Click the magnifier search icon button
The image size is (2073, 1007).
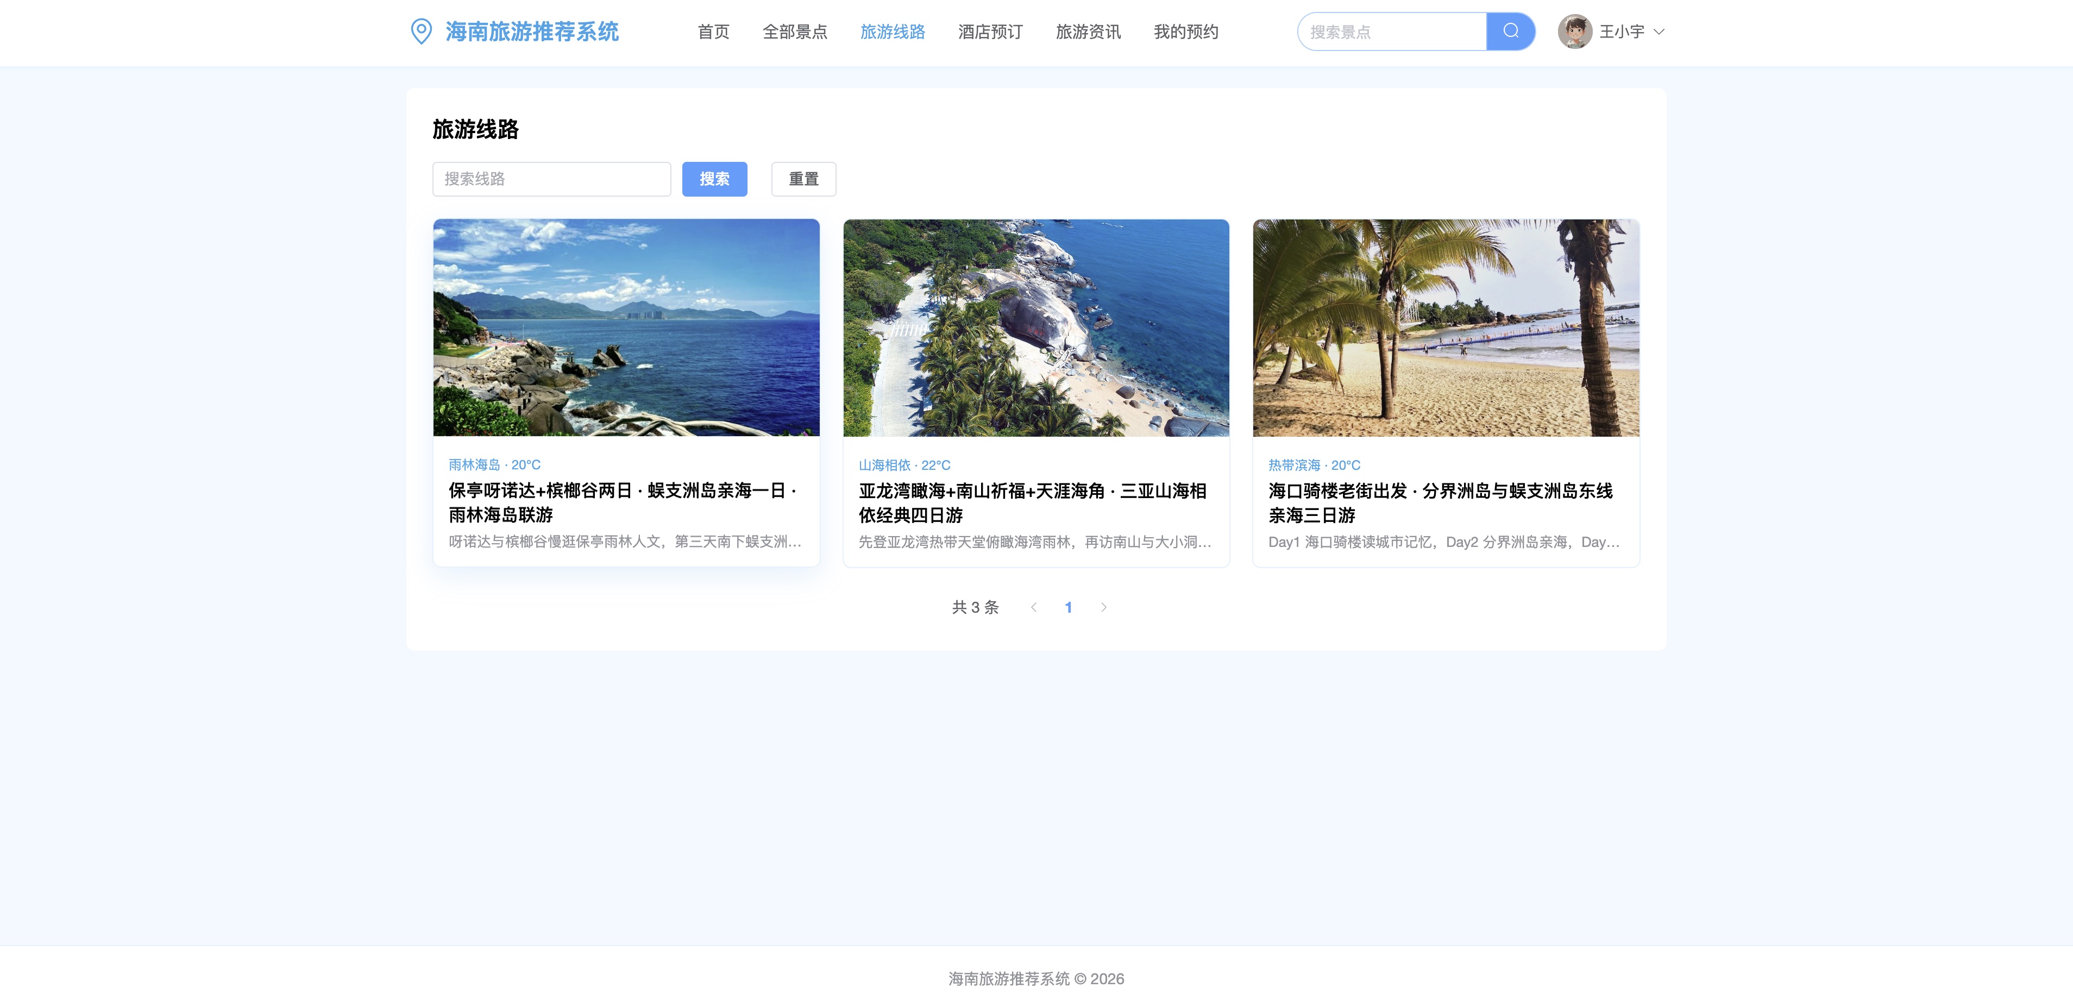pos(1511,32)
